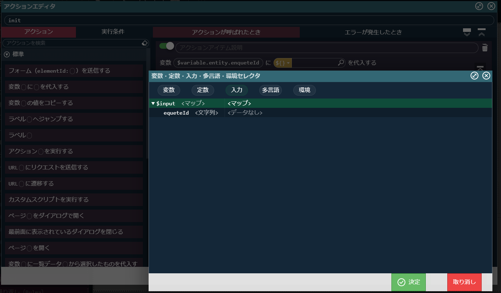The height and width of the screenshot is (293, 501).
Task: Select フォームを送信する action
Action: 74,71
